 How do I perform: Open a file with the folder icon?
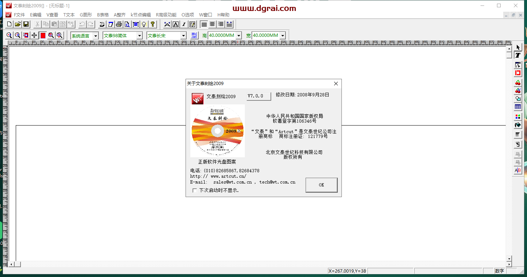(x=17, y=24)
